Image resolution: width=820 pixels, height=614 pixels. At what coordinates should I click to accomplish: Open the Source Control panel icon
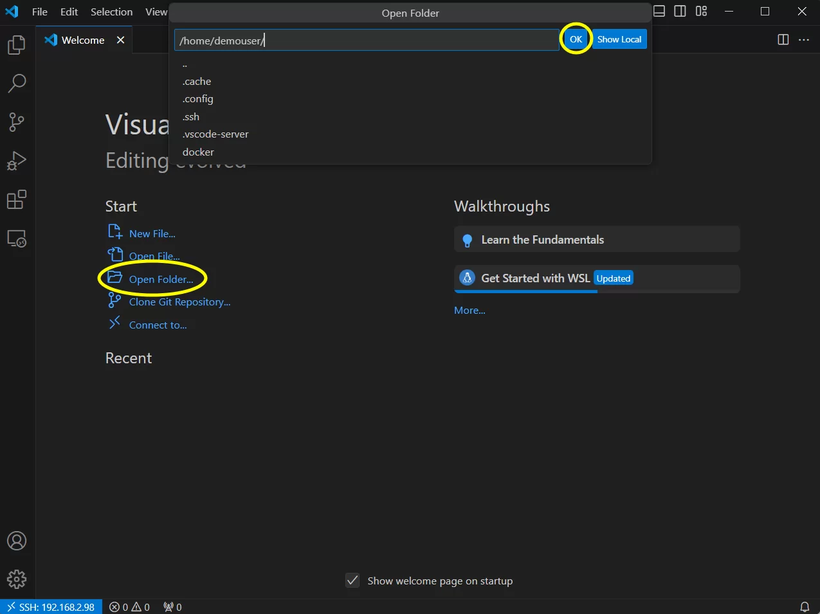17,122
